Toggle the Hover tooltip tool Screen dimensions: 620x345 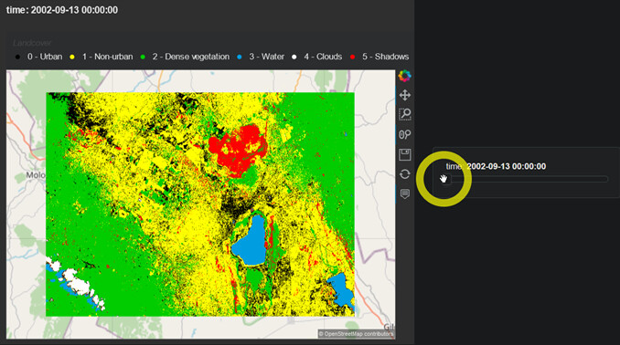(404, 193)
